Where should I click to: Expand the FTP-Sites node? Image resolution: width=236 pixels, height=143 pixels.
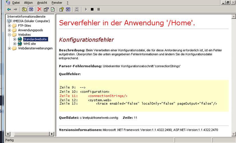[x=9, y=26]
